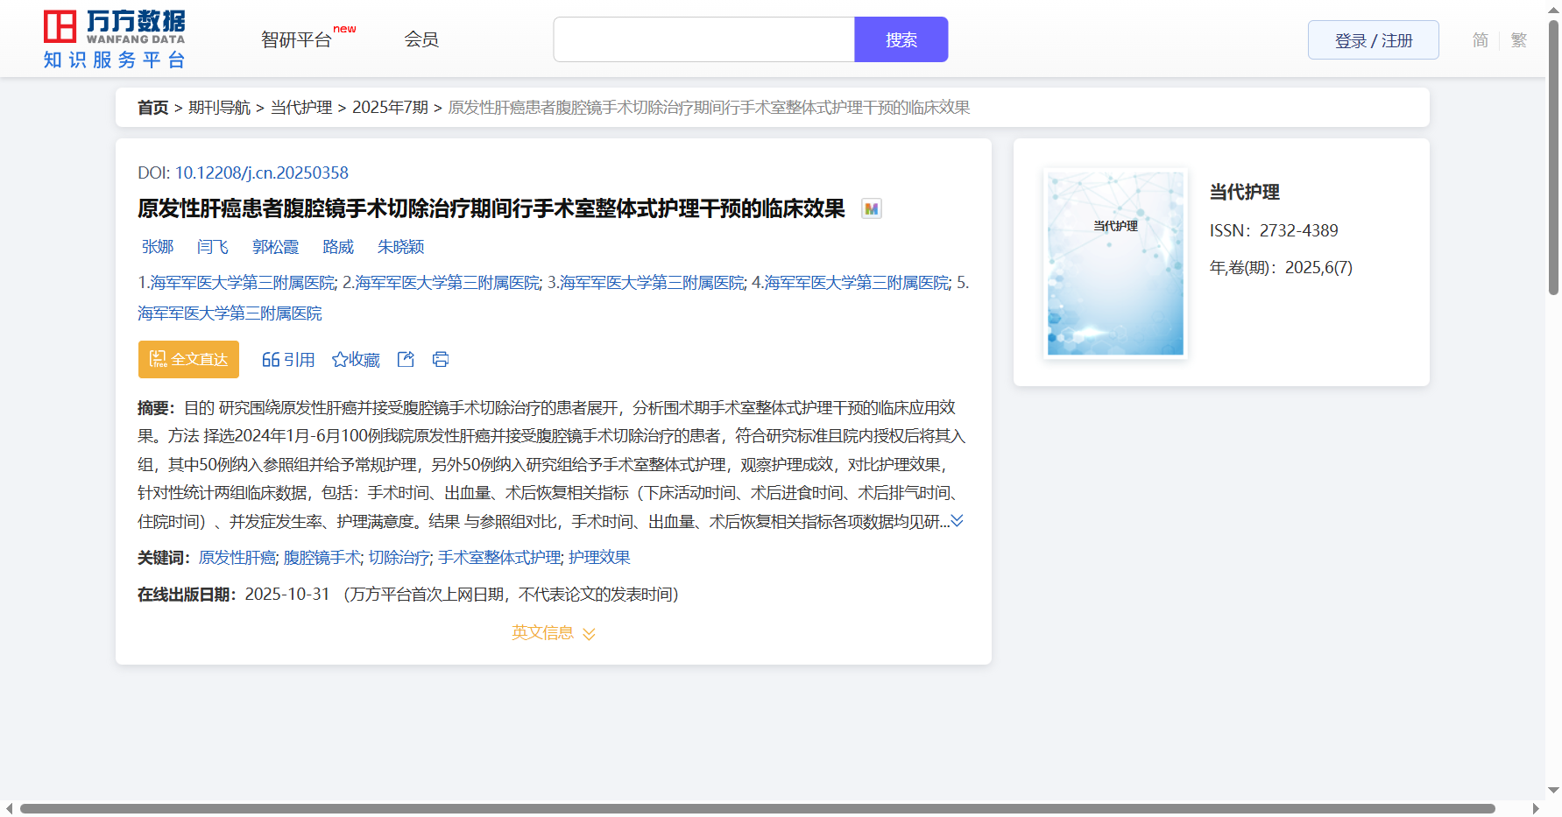Viewport: 1562px width, 817px height.
Task: Expand the 英文信息 section
Action: pos(554,632)
